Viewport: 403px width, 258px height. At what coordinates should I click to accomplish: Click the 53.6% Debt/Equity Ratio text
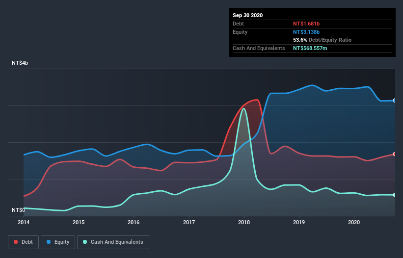(322, 40)
